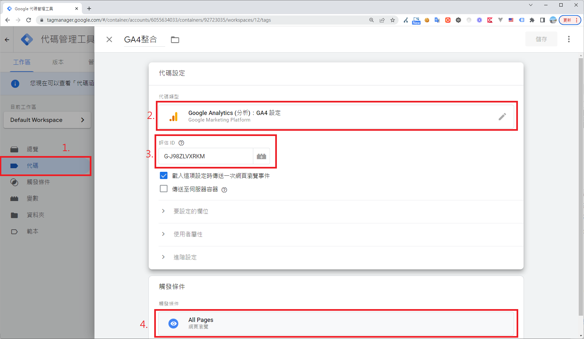Click the folder icon next to GA4整合
The height and width of the screenshot is (339, 584).
(175, 40)
